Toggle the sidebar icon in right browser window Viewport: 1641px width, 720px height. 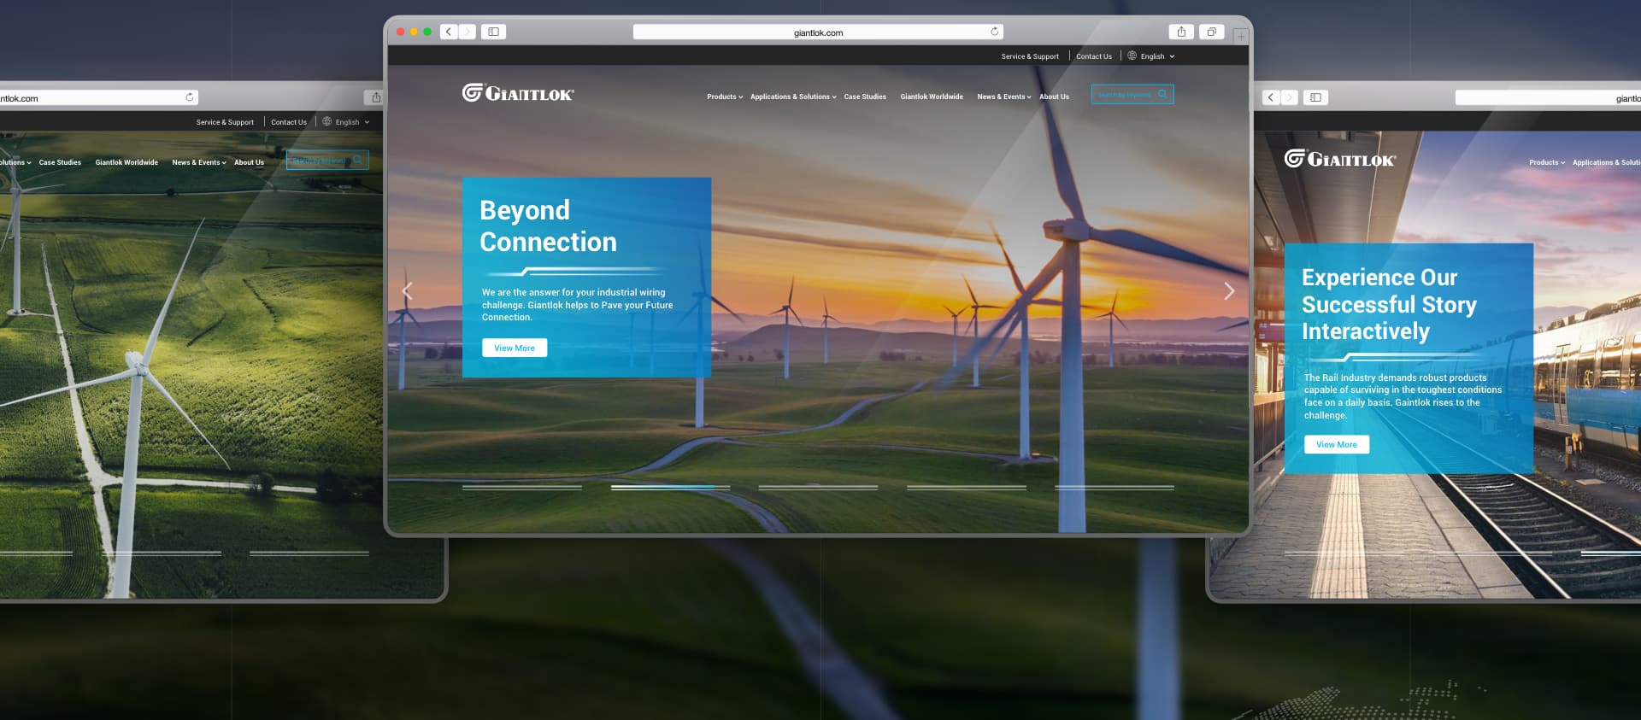(1316, 97)
